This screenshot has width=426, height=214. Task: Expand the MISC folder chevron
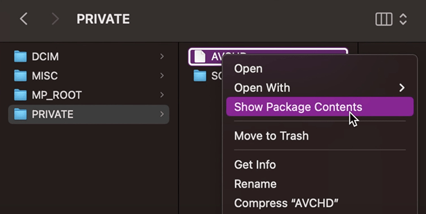click(x=162, y=75)
